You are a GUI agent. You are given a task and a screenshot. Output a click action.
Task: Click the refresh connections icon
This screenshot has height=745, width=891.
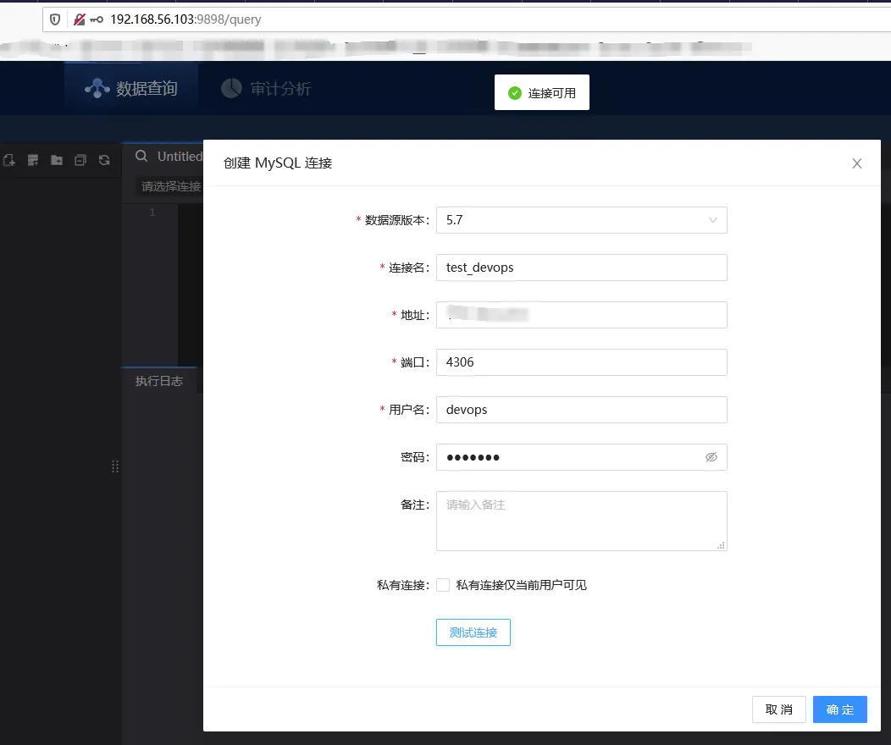[104, 160]
